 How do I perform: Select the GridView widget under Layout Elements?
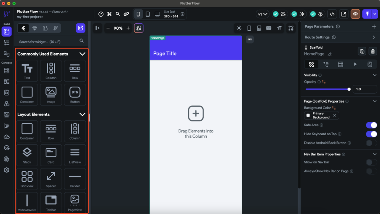(27, 179)
